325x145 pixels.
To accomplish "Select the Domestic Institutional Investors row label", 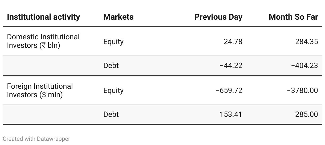I will click(43, 41).
